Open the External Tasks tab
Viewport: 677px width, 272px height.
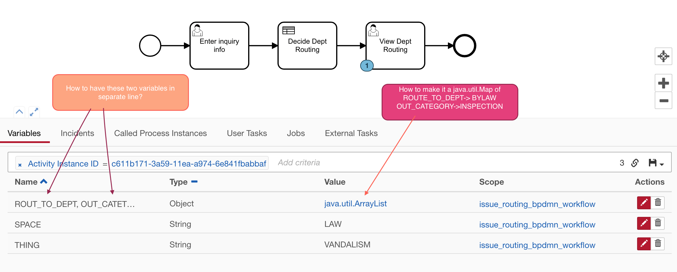tap(351, 133)
